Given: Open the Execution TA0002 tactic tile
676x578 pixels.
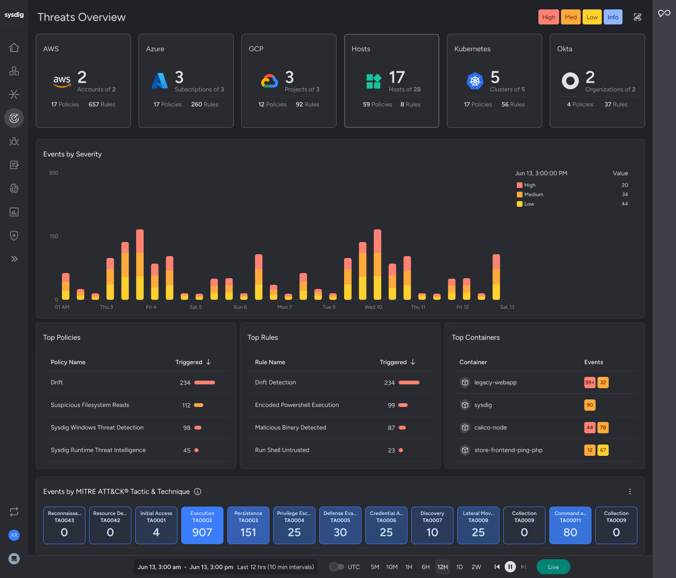Looking at the screenshot, I should (x=202, y=525).
